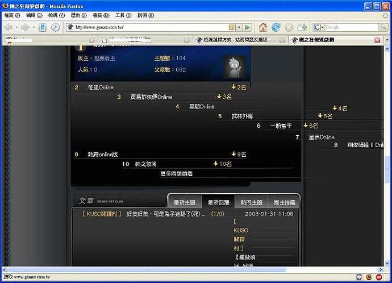Viewport: 392px width, 283px height.
Task: Open the 招募版主 moderator link
Action: [x=105, y=59]
